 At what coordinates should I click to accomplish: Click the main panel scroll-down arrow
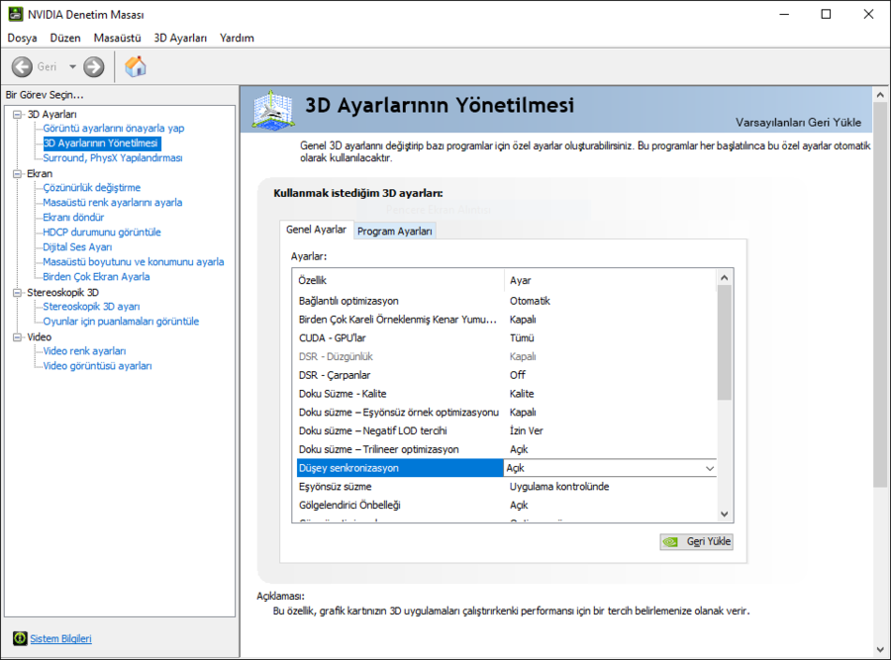tap(880, 650)
